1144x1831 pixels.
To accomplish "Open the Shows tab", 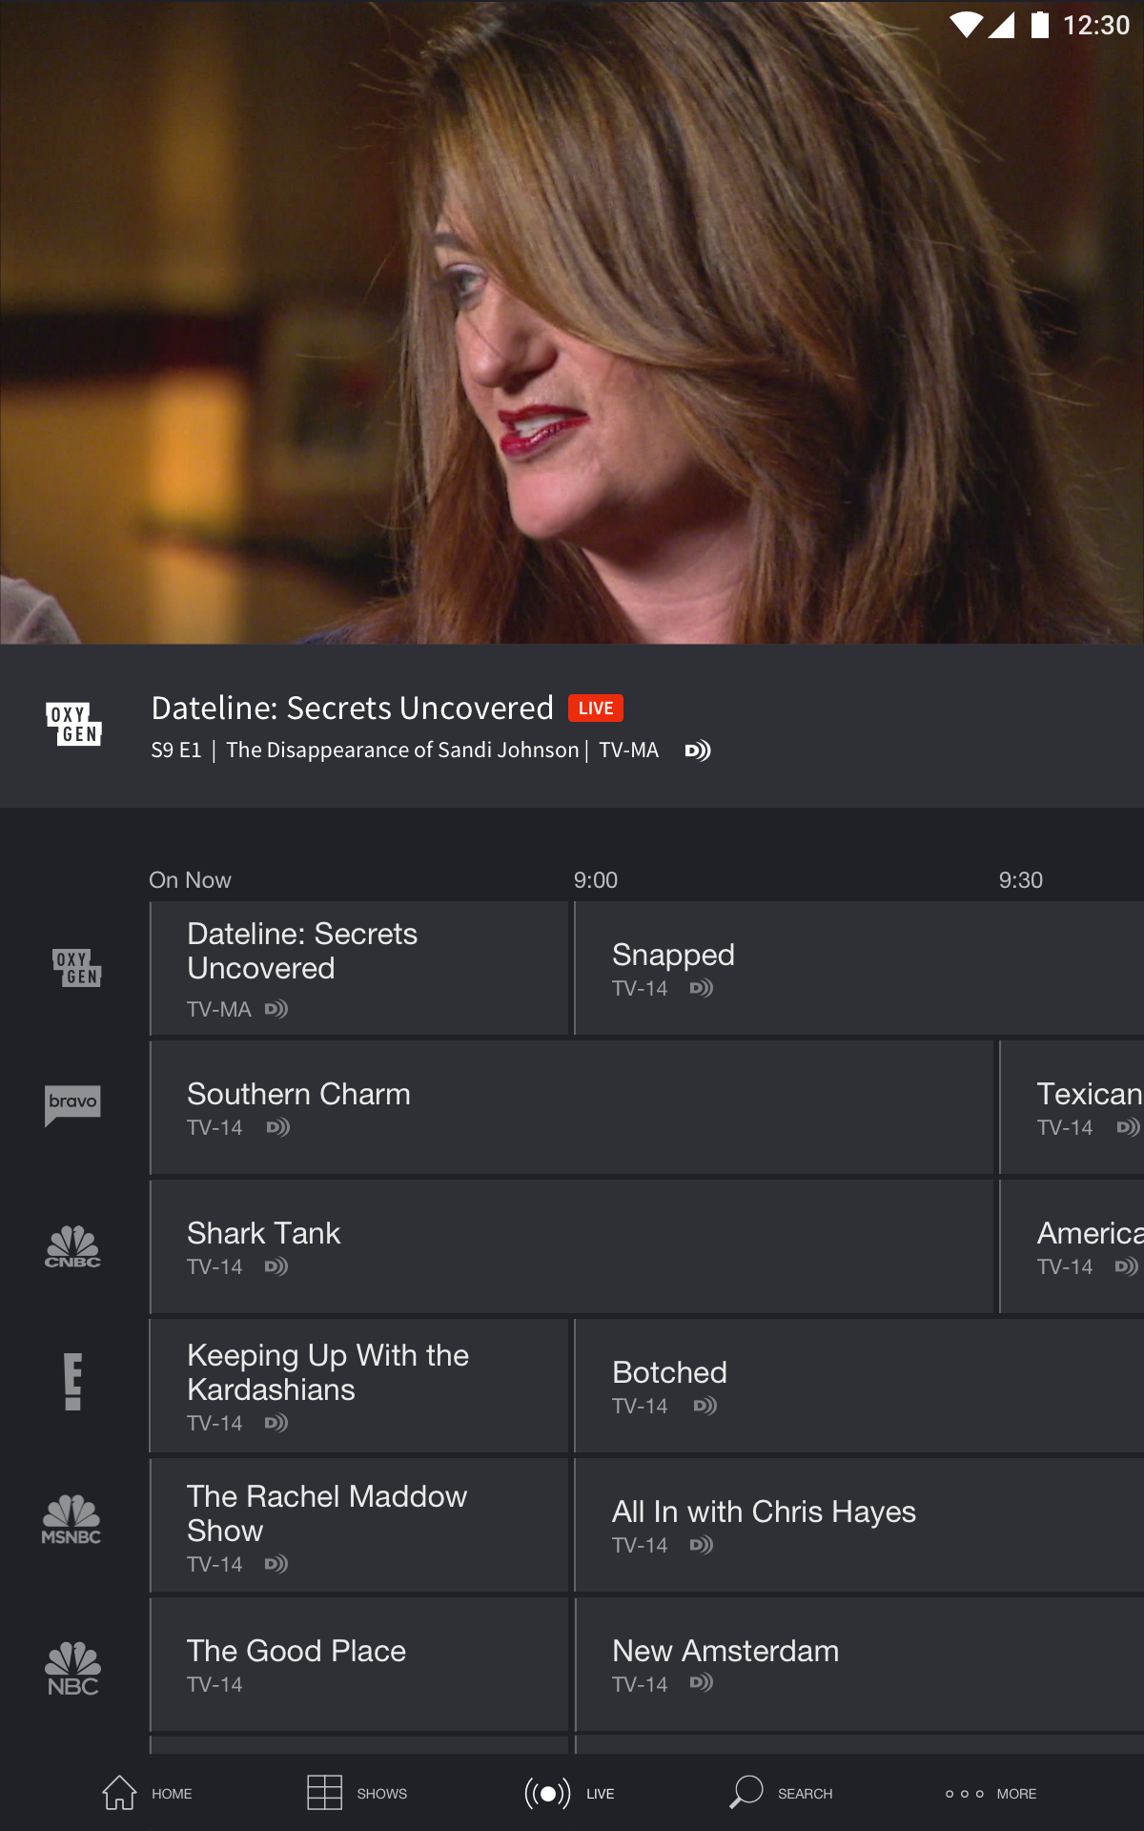I will [357, 1793].
